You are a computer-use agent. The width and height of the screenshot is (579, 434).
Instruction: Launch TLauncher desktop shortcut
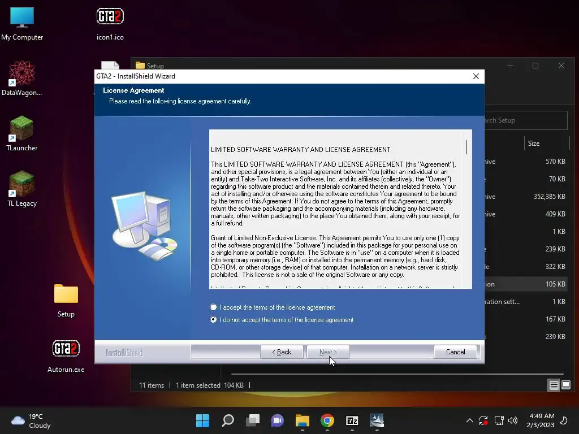click(22, 133)
